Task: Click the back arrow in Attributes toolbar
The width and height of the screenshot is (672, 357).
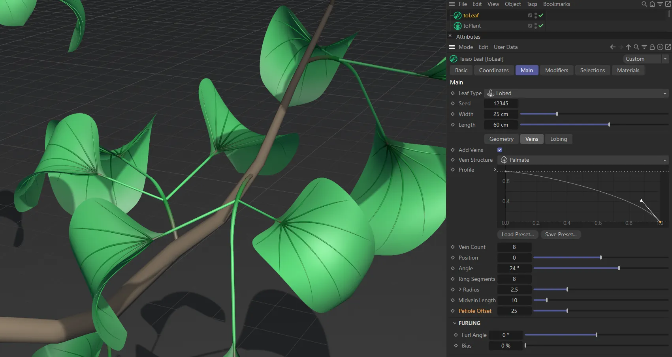Action: click(612, 47)
